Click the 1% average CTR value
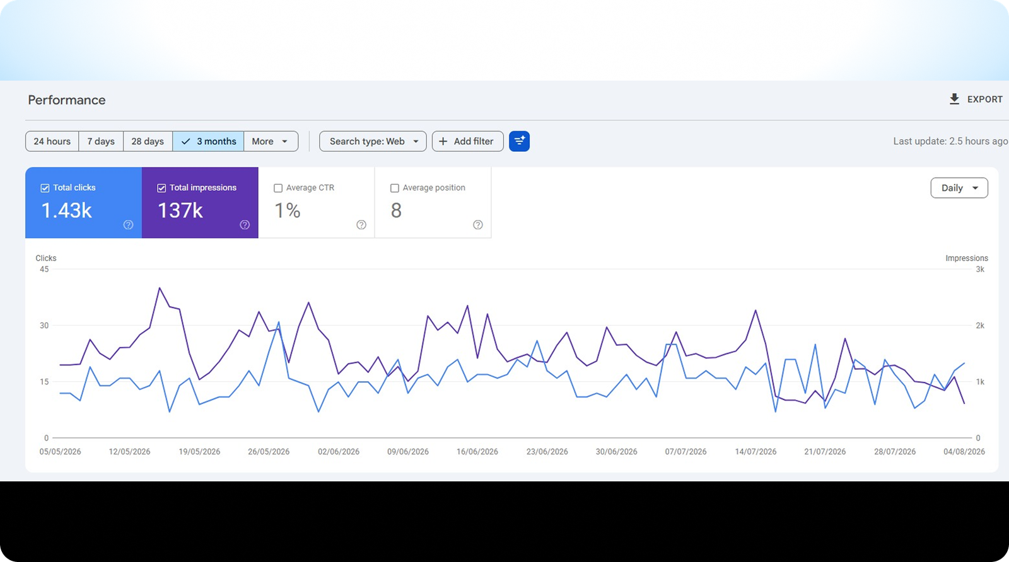Image resolution: width=1009 pixels, height=562 pixels. [x=288, y=210]
